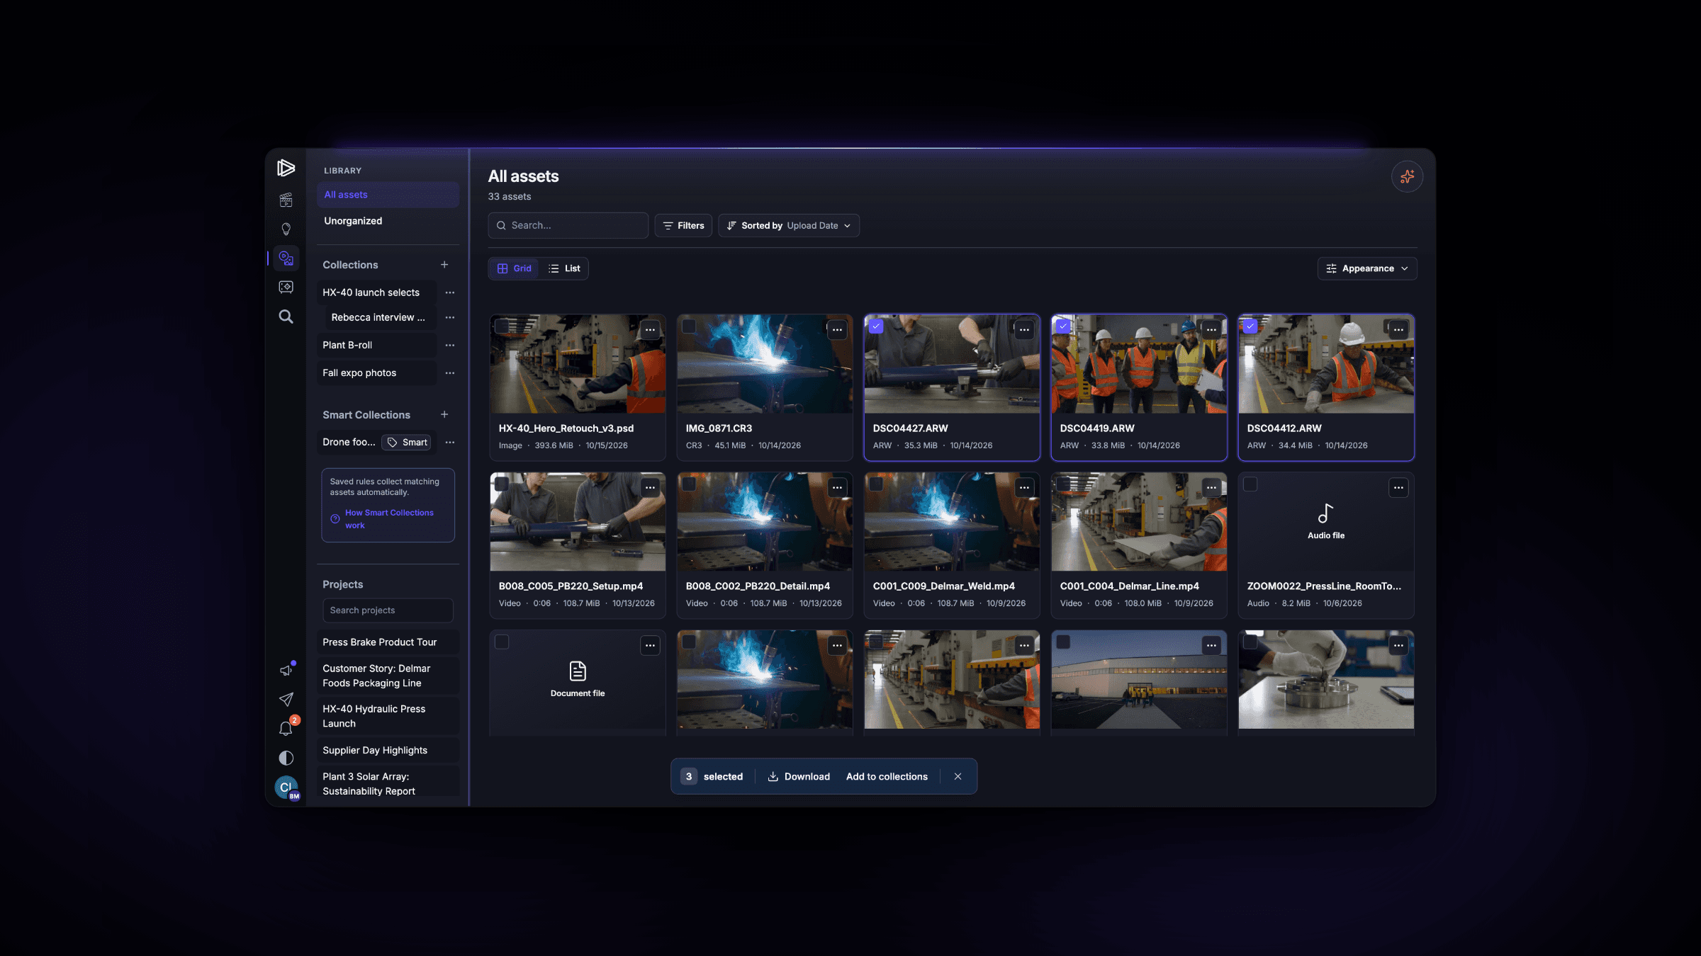Open the Filters panel
The image size is (1701, 956).
tap(683, 226)
